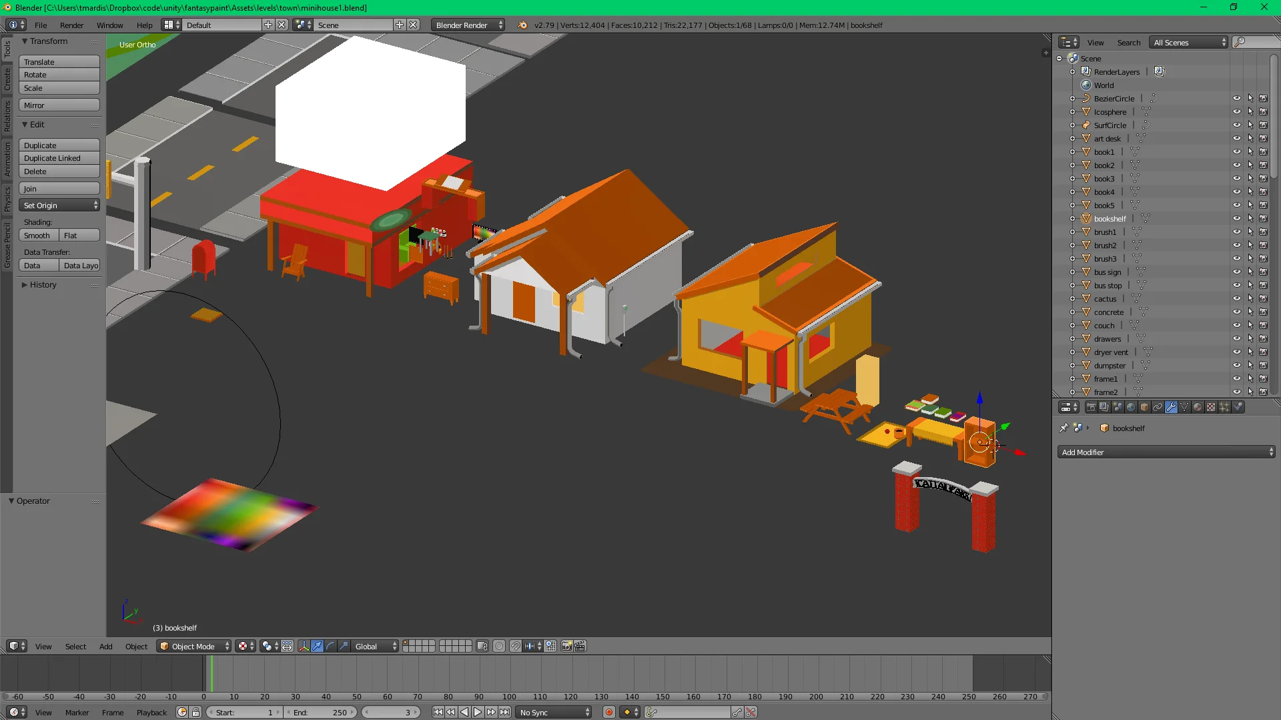Select the rotate manipulator arc
1281x720 pixels.
pos(330,646)
